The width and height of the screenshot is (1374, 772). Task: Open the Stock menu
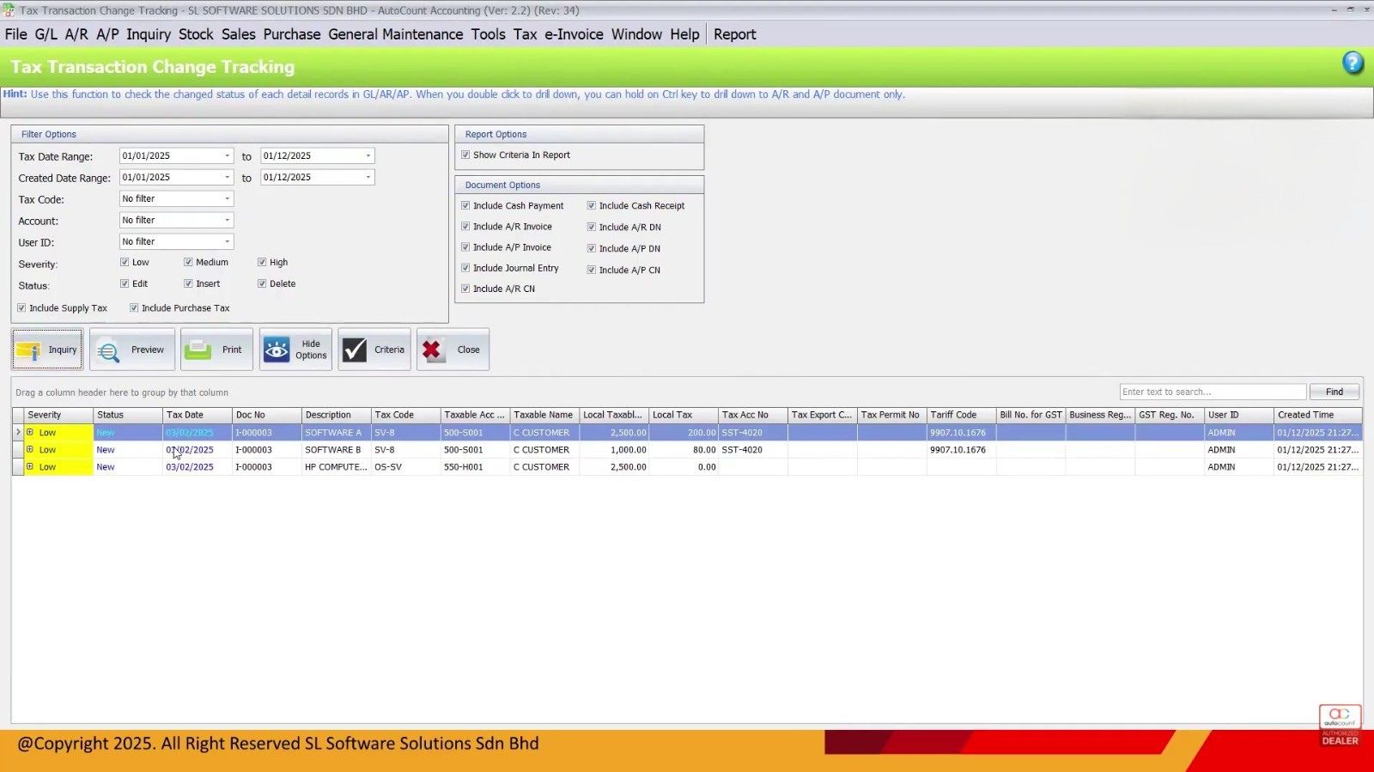point(196,34)
